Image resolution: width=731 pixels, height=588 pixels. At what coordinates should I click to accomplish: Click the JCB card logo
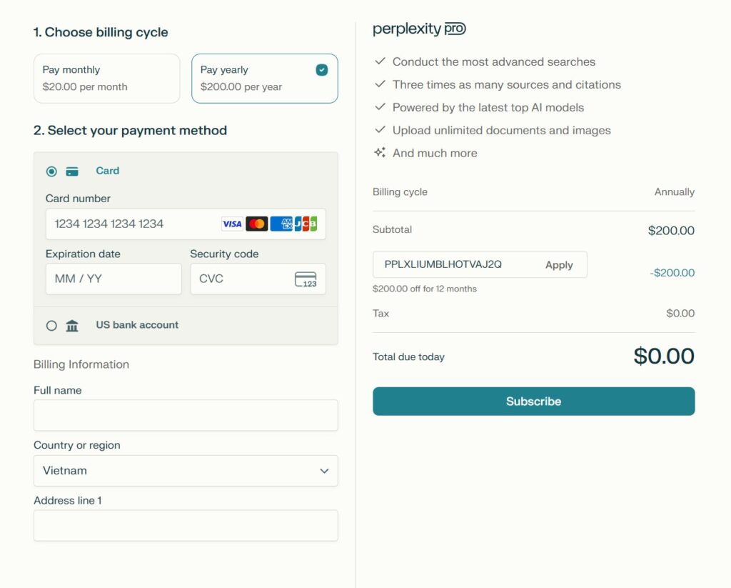tap(306, 224)
